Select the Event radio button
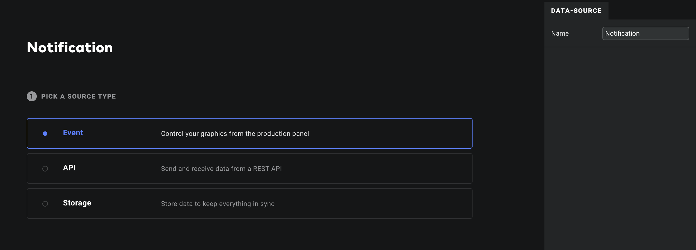696x250 pixels. [x=45, y=134]
